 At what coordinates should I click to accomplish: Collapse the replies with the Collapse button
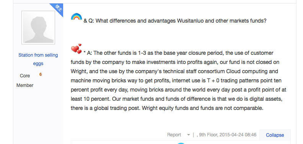275,135
